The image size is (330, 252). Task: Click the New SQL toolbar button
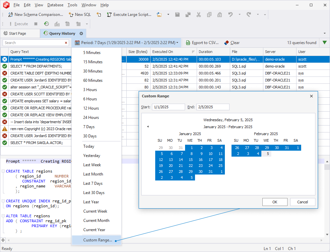coord(80,15)
